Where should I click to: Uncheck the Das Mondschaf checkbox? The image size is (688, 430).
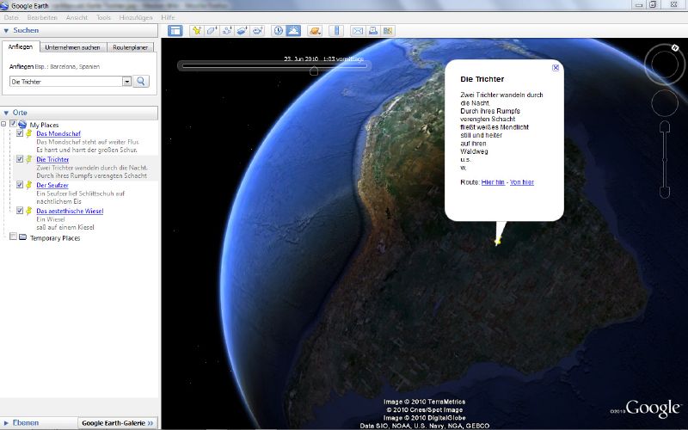20,133
